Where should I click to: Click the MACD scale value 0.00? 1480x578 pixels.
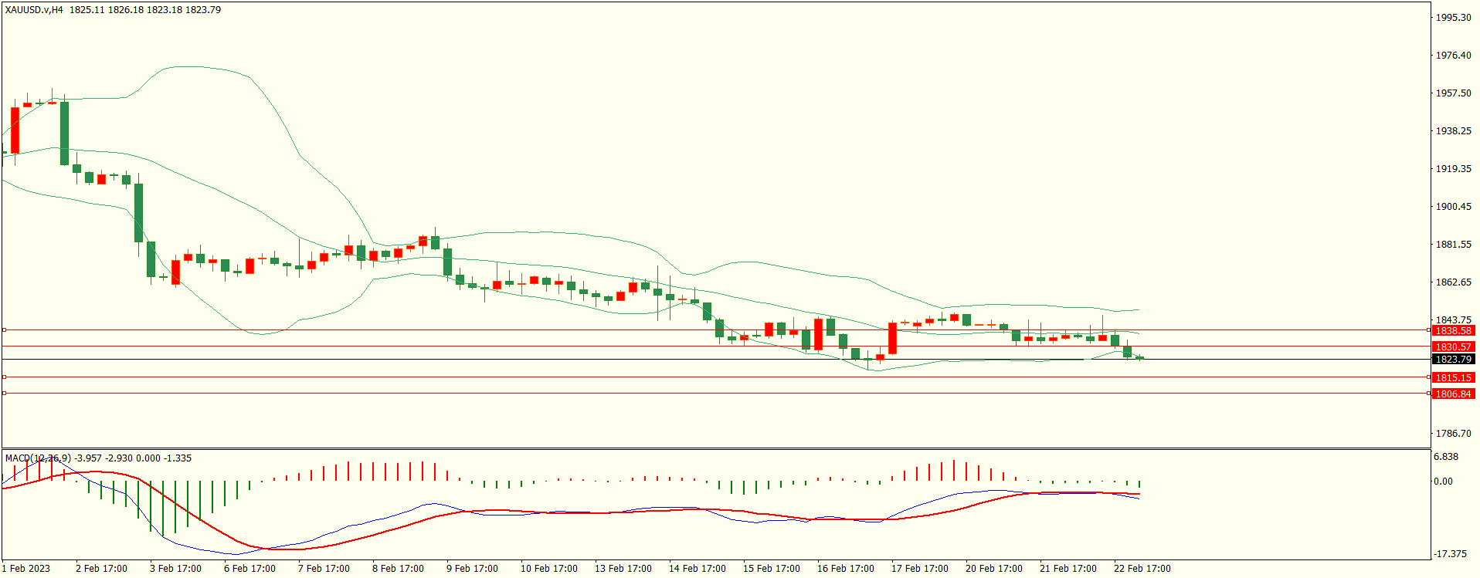point(1443,482)
